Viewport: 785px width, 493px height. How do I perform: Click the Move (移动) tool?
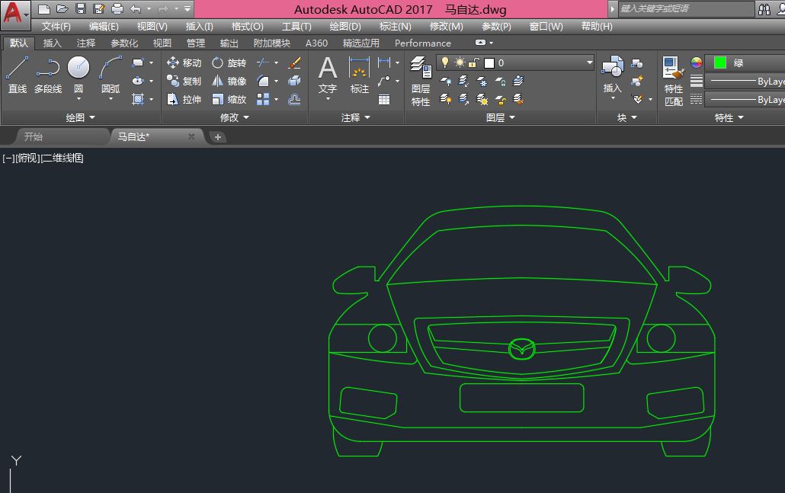tap(184, 62)
